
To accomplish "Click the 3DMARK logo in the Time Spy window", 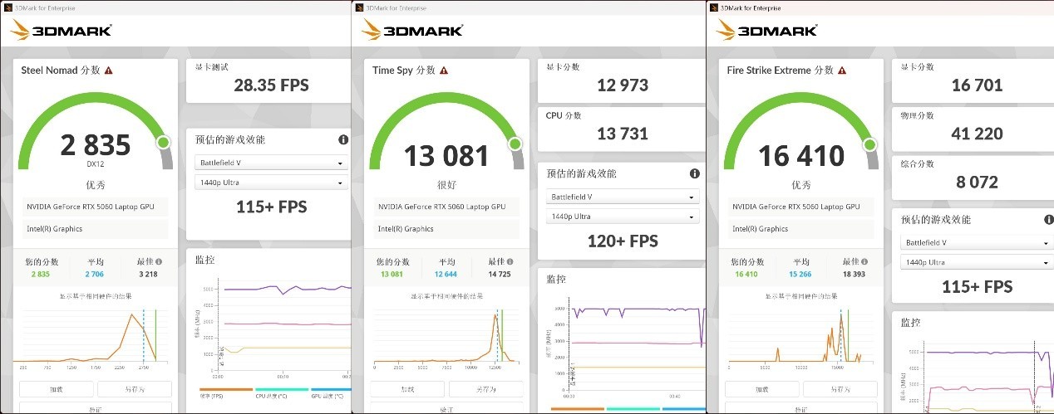I will click(412, 31).
